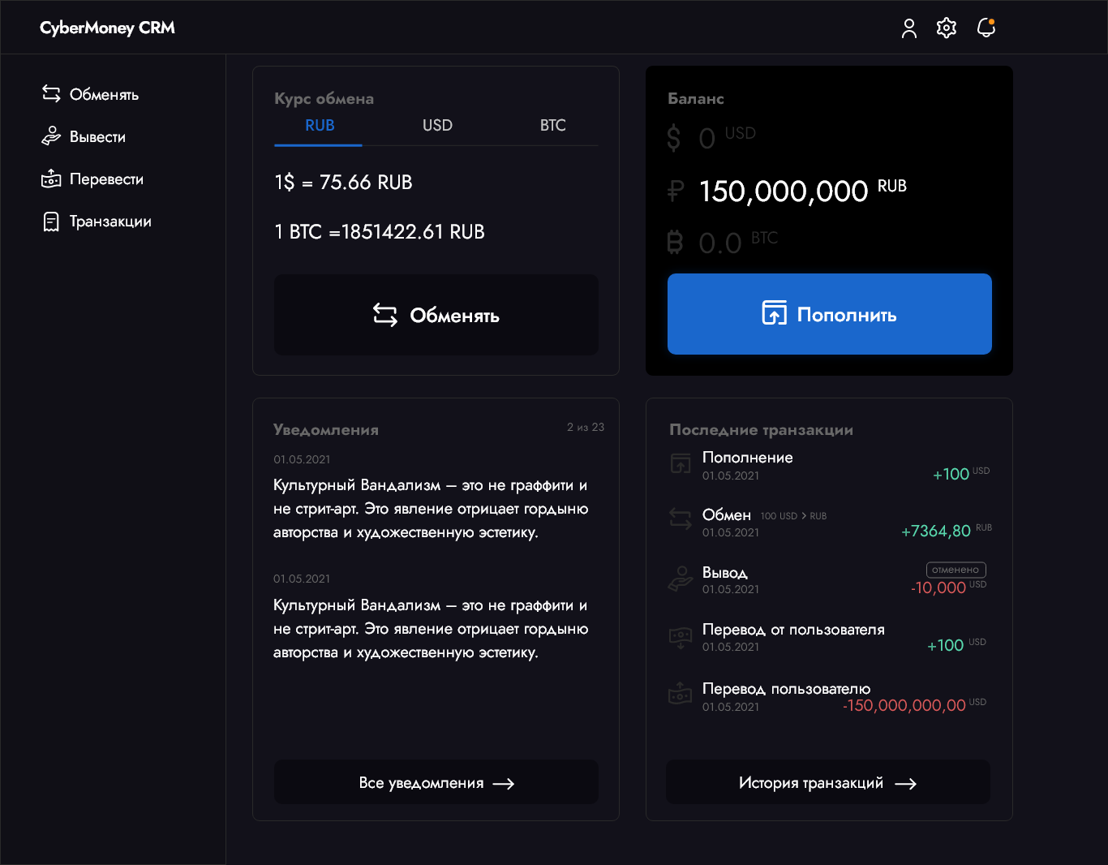Switch to the USD exchange rate tab

(x=437, y=125)
